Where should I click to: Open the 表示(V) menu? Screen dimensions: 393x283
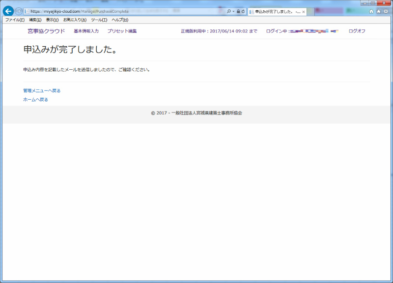tap(52, 20)
